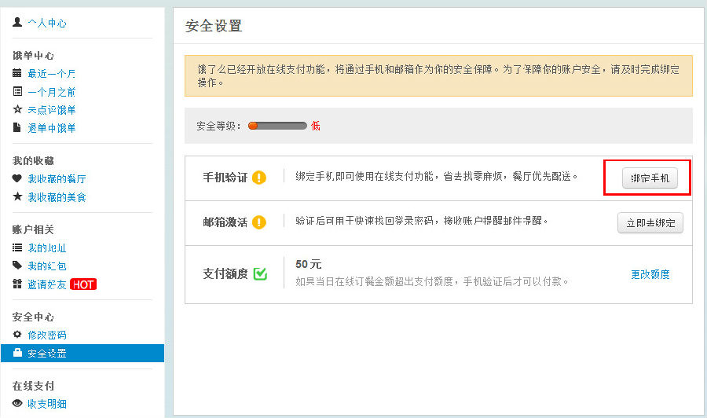
Task: Open 安全设置 in the sidebar
Action: (x=47, y=354)
